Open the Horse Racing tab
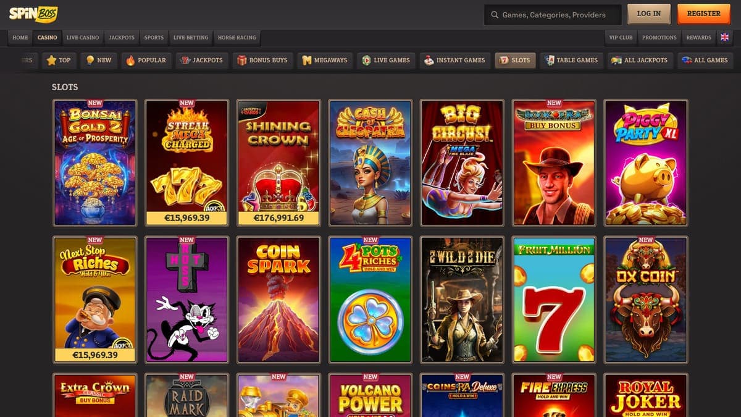Screen dimensions: 741x417 [237, 38]
